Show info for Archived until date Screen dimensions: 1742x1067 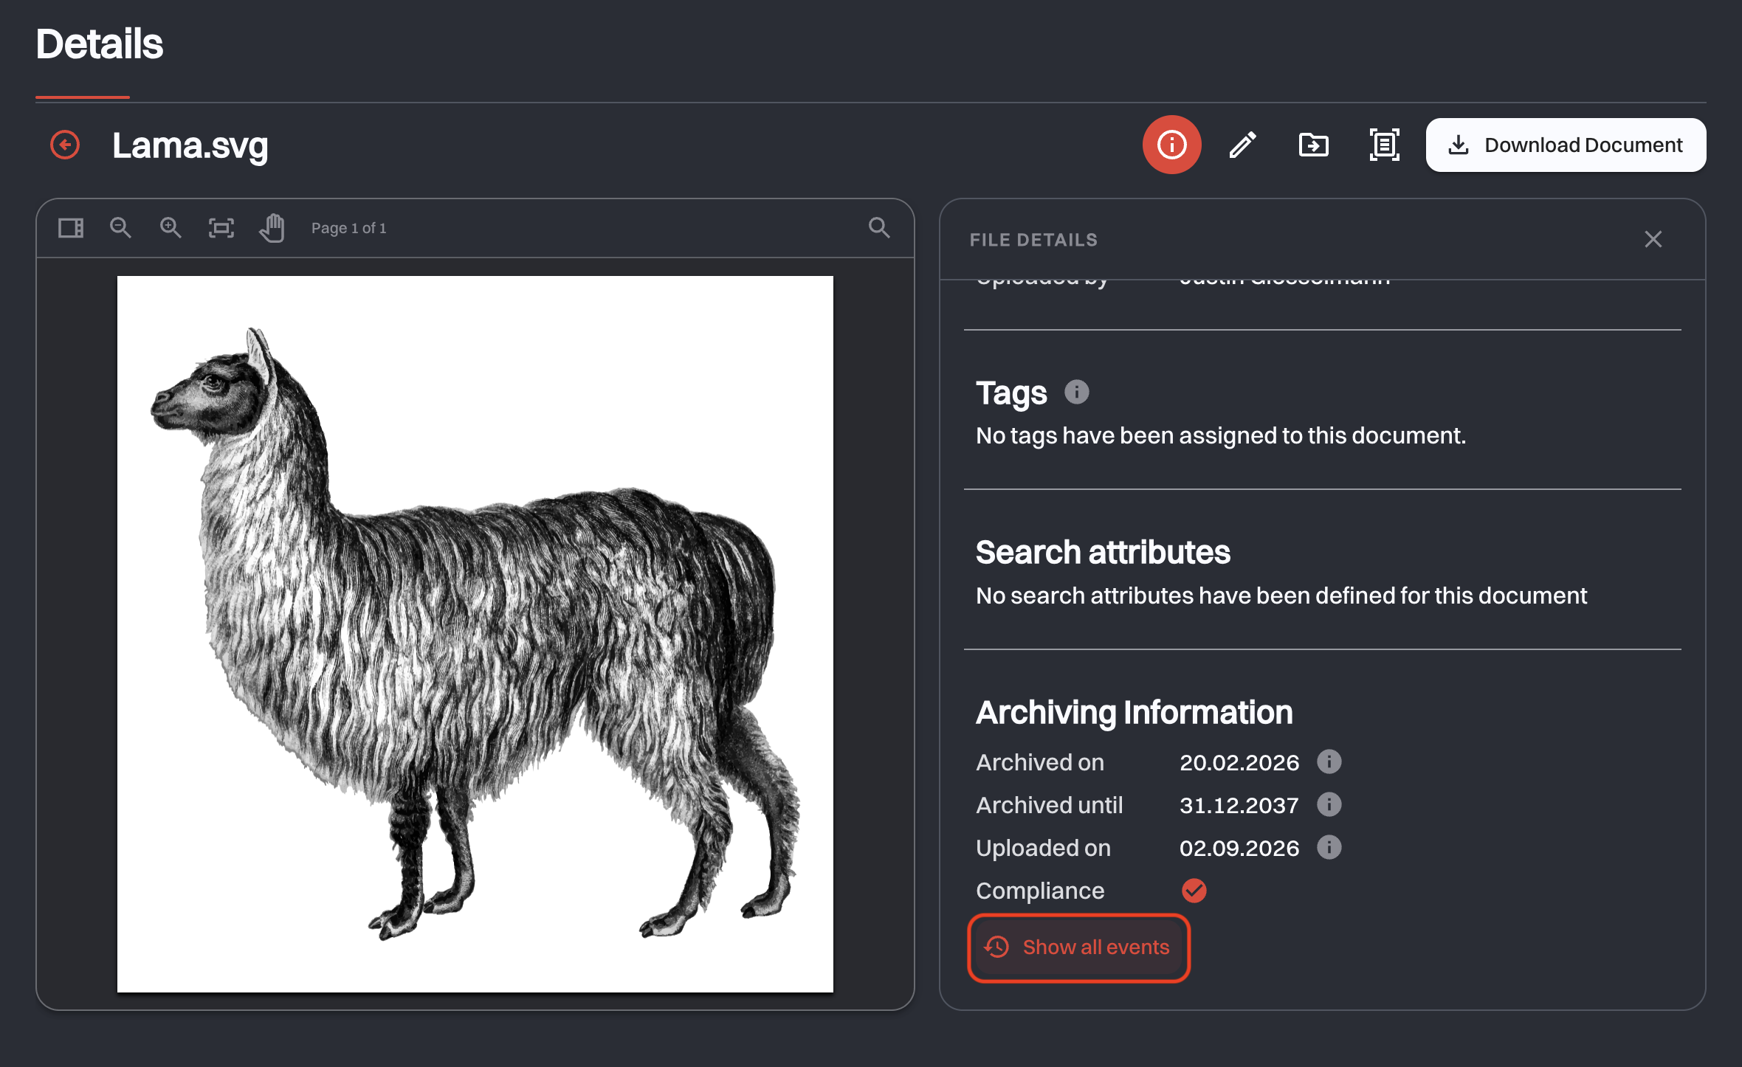coord(1329,804)
